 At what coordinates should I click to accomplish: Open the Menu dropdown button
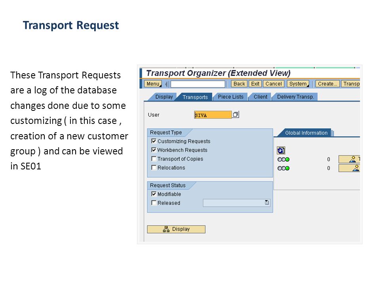point(153,84)
